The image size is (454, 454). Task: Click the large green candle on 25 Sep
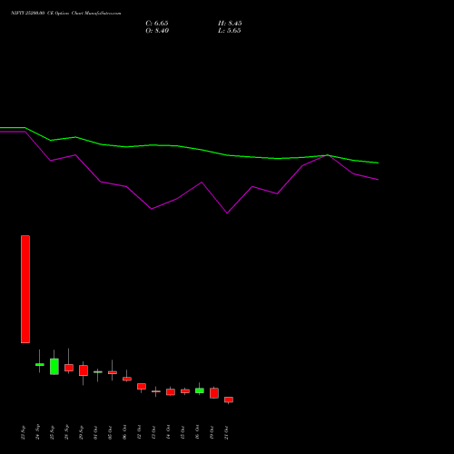54,367
